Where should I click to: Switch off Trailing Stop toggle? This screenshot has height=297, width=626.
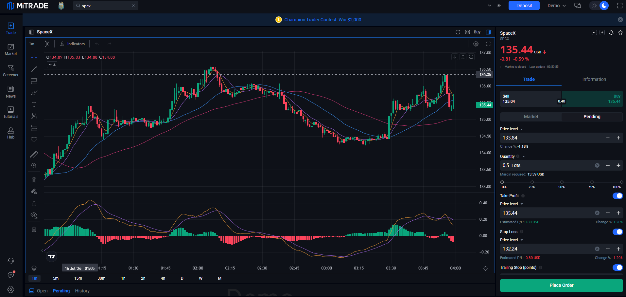click(618, 268)
